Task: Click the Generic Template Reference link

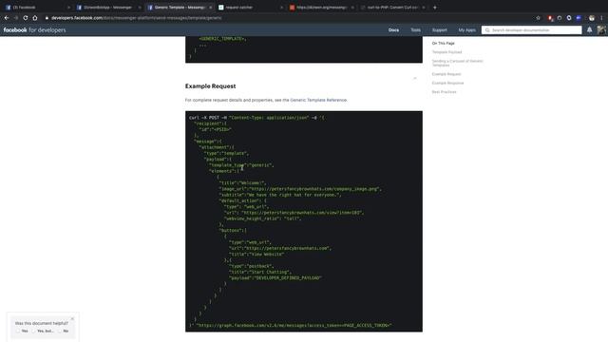Action: [318, 100]
